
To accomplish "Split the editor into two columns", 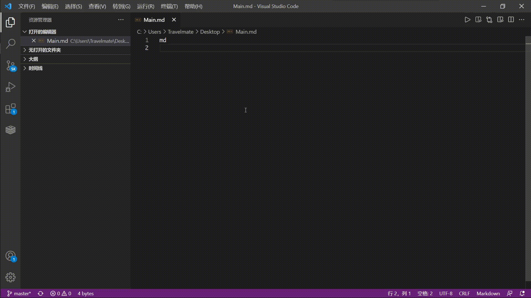I will pyautogui.click(x=511, y=20).
